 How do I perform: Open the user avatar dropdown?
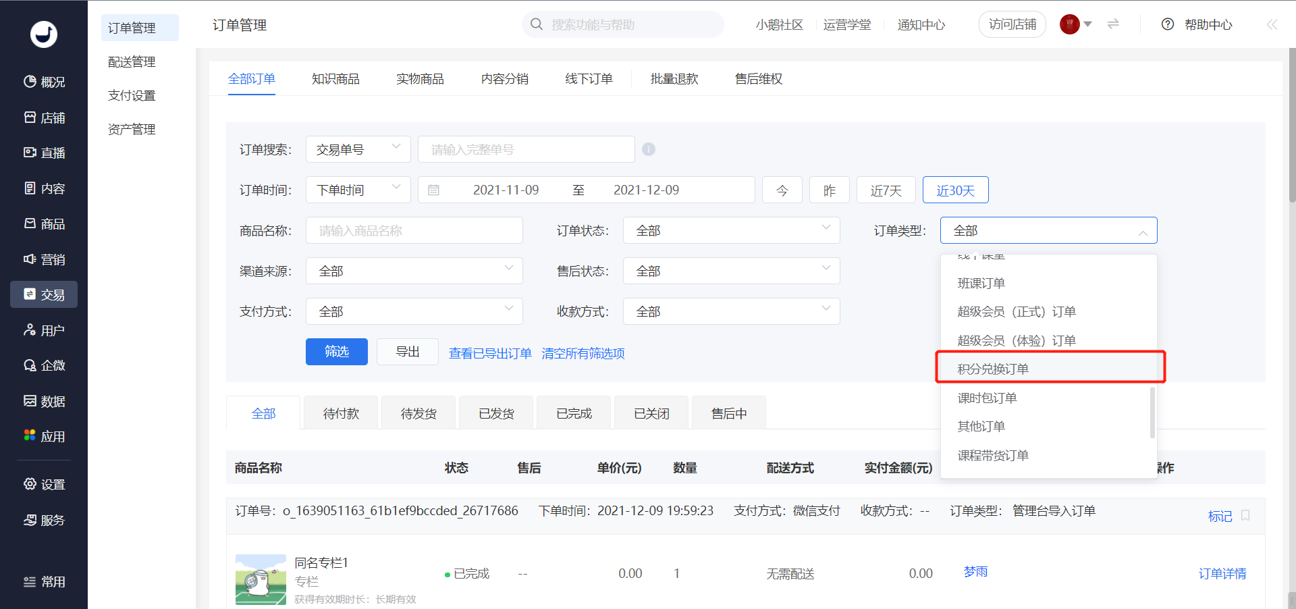tap(1076, 24)
